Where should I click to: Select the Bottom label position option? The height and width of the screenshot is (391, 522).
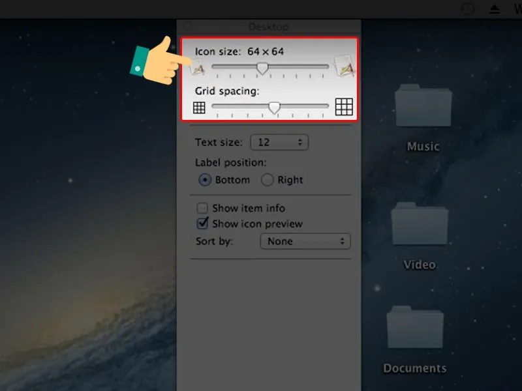(x=205, y=180)
